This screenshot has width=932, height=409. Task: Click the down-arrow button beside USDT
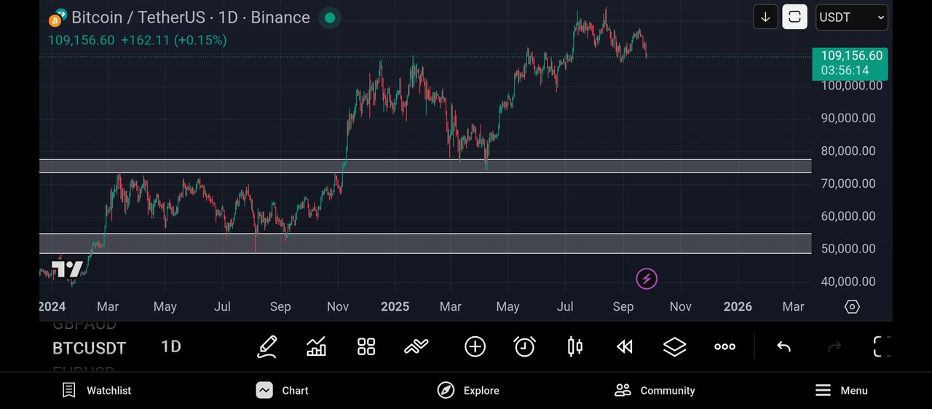pos(765,17)
